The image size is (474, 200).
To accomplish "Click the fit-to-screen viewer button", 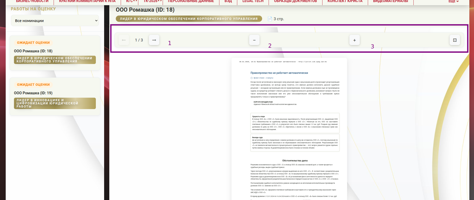I will click(x=455, y=40).
